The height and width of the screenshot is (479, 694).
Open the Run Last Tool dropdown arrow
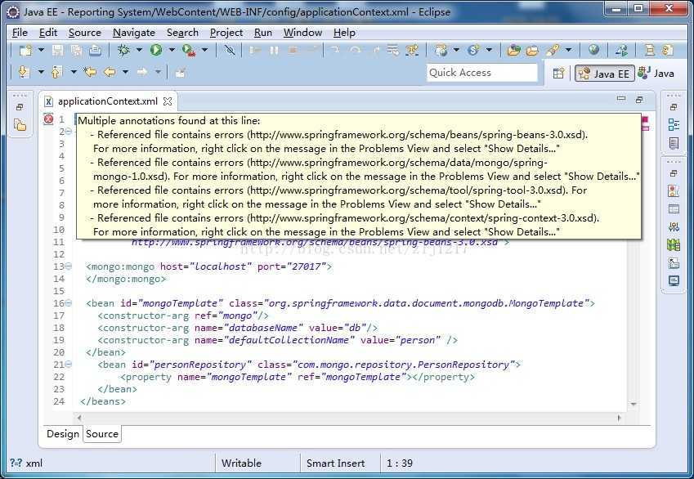(204, 50)
